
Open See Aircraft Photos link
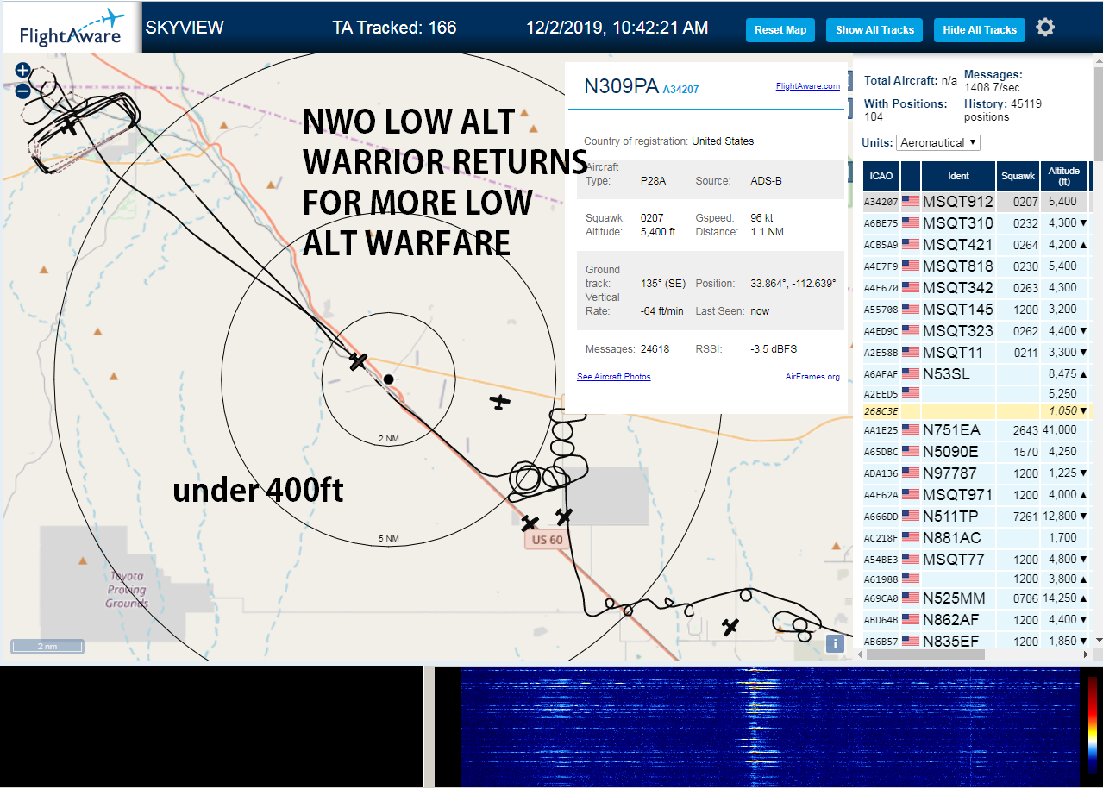614,377
